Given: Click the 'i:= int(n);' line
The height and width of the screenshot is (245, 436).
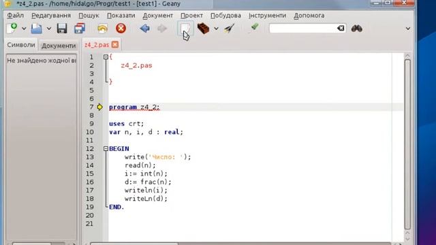Looking at the screenshot, I should (146, 174).
